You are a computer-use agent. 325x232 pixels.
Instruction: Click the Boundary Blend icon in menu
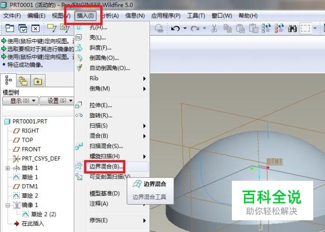pyautogui.click(x=79, y=166)
